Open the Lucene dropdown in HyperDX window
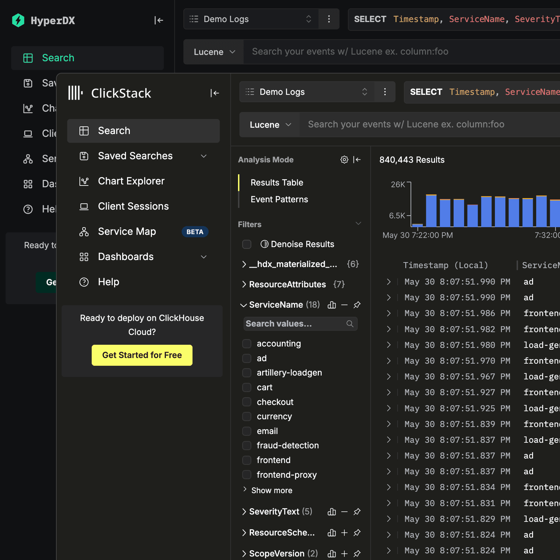The height and width of the screenshot is (560, 560). pyautogui.click(x=213, y=52)
